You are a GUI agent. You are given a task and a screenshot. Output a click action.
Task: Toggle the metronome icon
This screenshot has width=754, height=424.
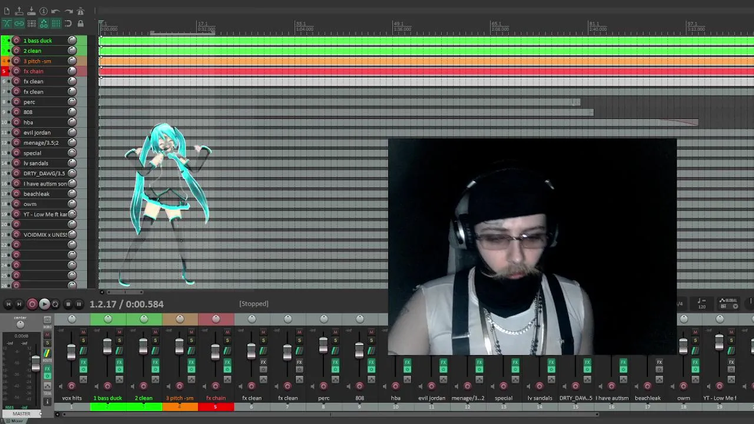81,11
